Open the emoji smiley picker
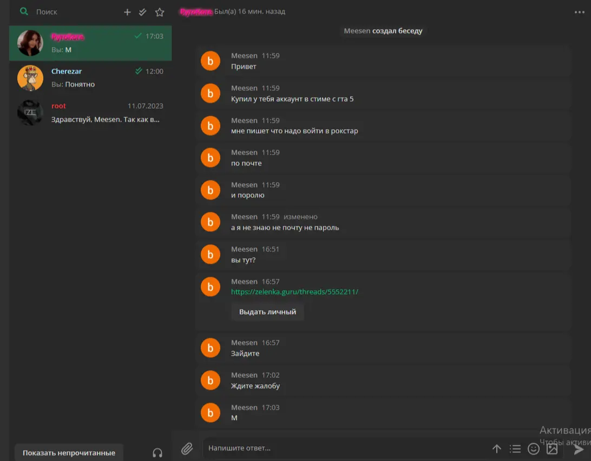 coord(534,449)
